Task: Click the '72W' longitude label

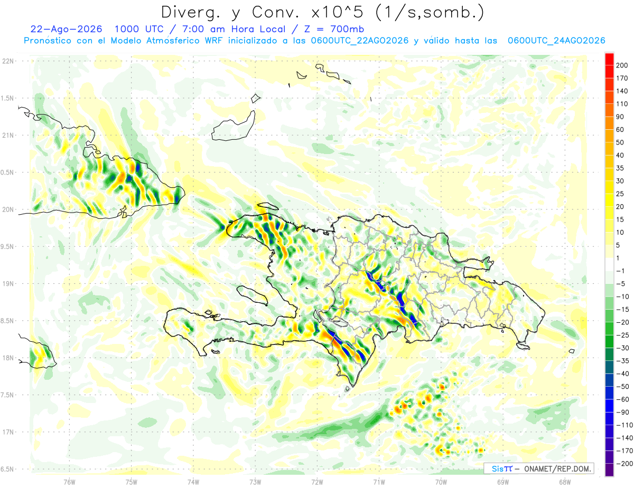Action: (317, 482)
